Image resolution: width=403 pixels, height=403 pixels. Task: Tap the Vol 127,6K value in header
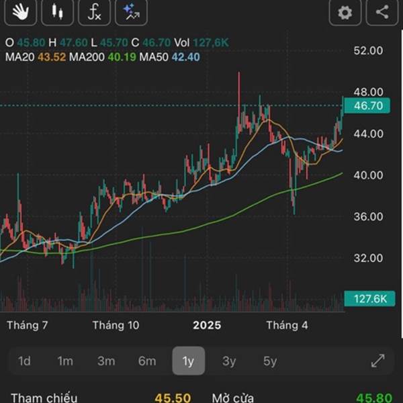[201, 43]
